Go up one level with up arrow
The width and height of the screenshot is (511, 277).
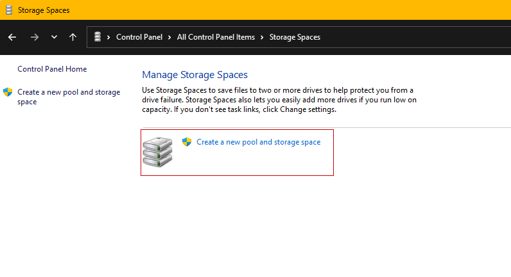click(73, 37)
